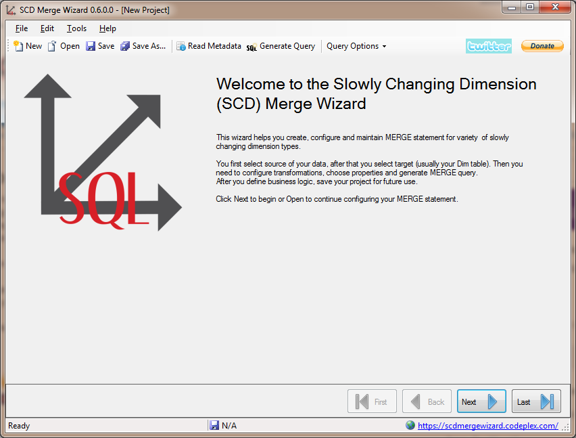Click the yellow Donate button
This screenshot has width=576, height=438.
(542, 46)
